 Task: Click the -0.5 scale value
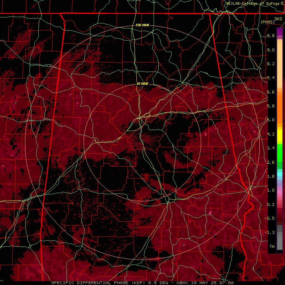(269, 218)
